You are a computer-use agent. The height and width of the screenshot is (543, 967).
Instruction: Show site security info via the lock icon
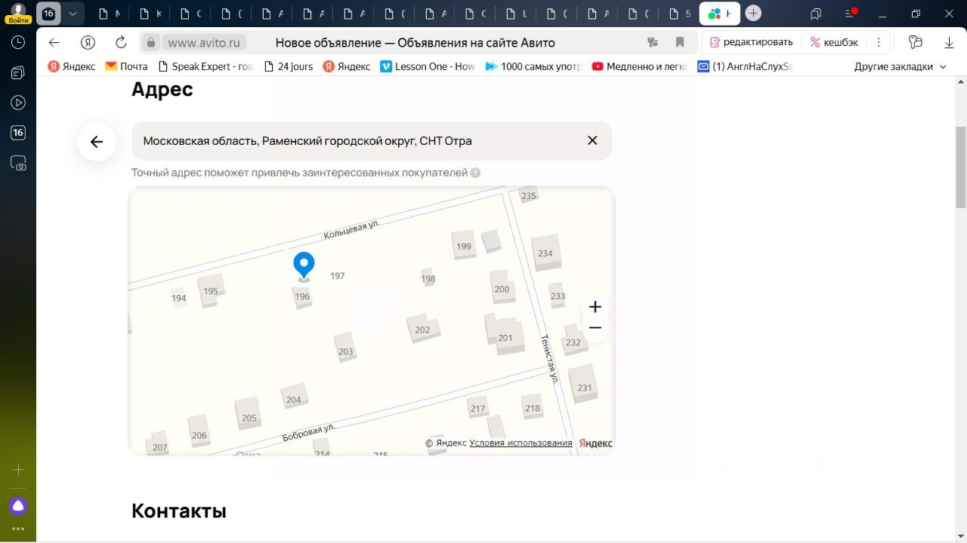pyautogui.click(x=151, y=43)
